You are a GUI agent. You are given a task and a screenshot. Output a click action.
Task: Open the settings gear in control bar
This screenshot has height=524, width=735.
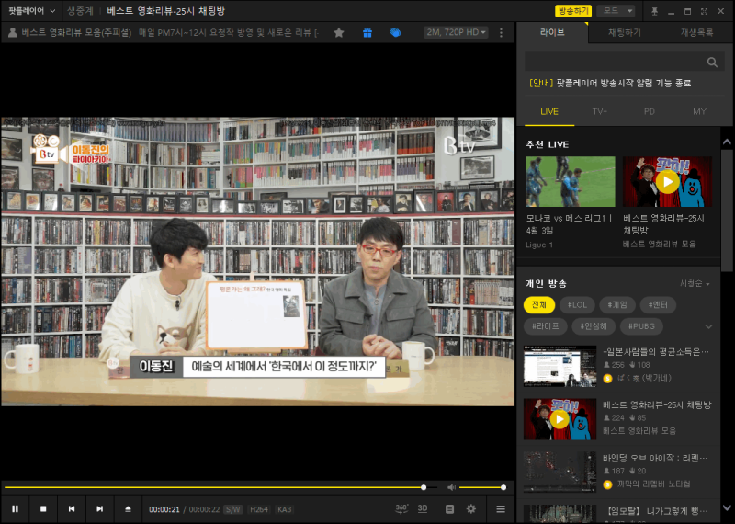tap(471, 508)
